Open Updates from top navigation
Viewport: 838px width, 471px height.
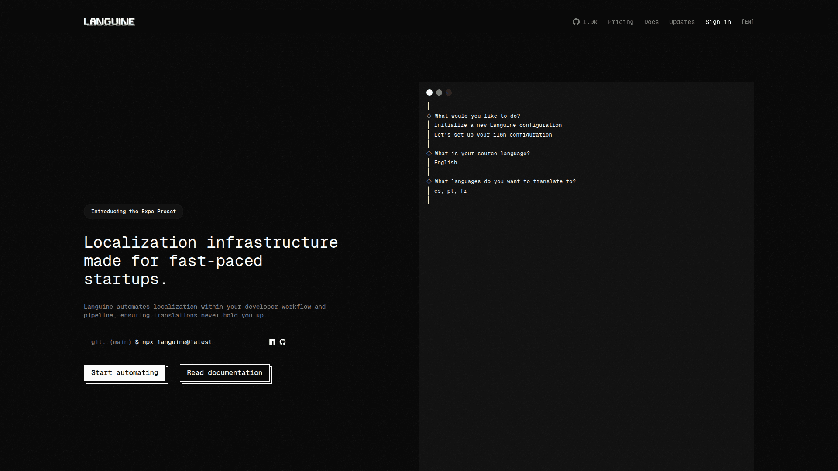[682, 22]
